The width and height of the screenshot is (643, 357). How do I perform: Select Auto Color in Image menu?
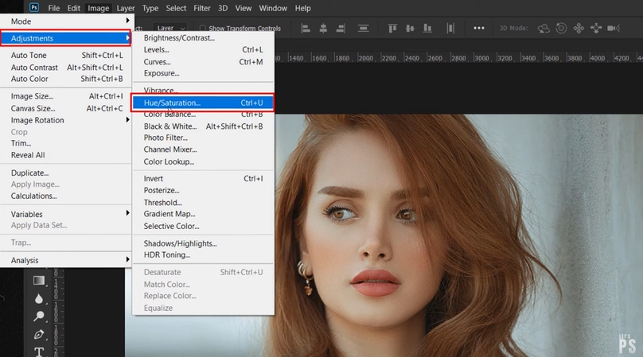(65, 79)
